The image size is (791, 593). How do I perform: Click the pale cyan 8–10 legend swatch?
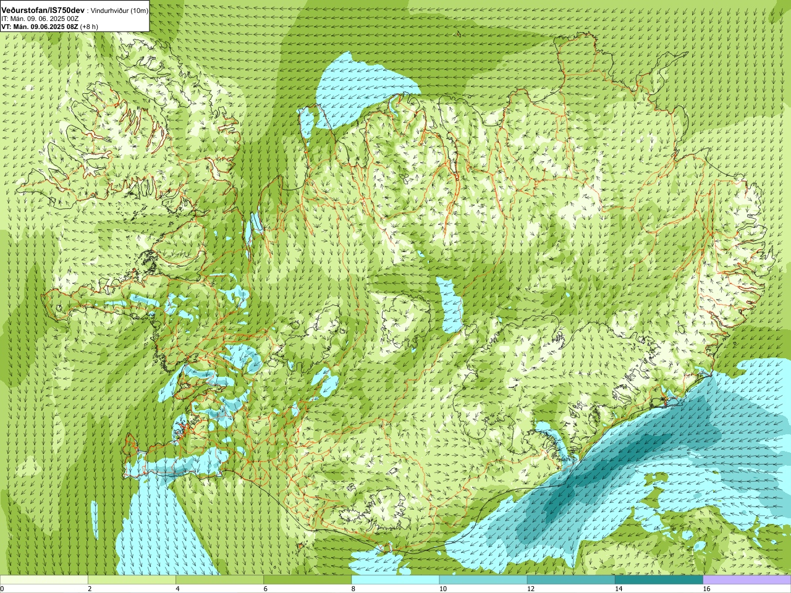(x=395, y=580)
